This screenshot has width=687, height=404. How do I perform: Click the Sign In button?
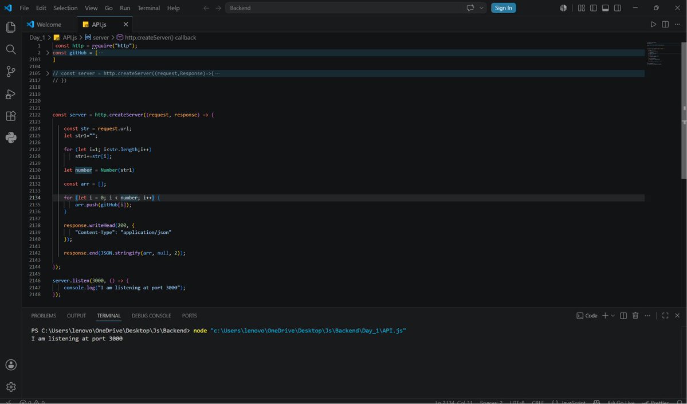click(x=504, y=8)
